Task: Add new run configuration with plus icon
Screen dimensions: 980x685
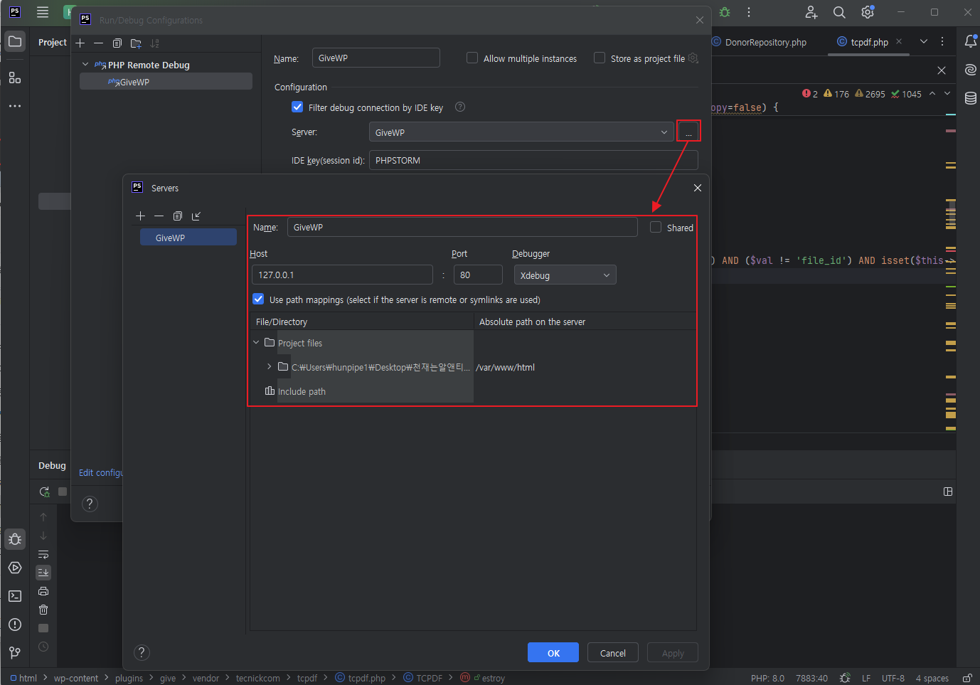Action: point(80,43)
